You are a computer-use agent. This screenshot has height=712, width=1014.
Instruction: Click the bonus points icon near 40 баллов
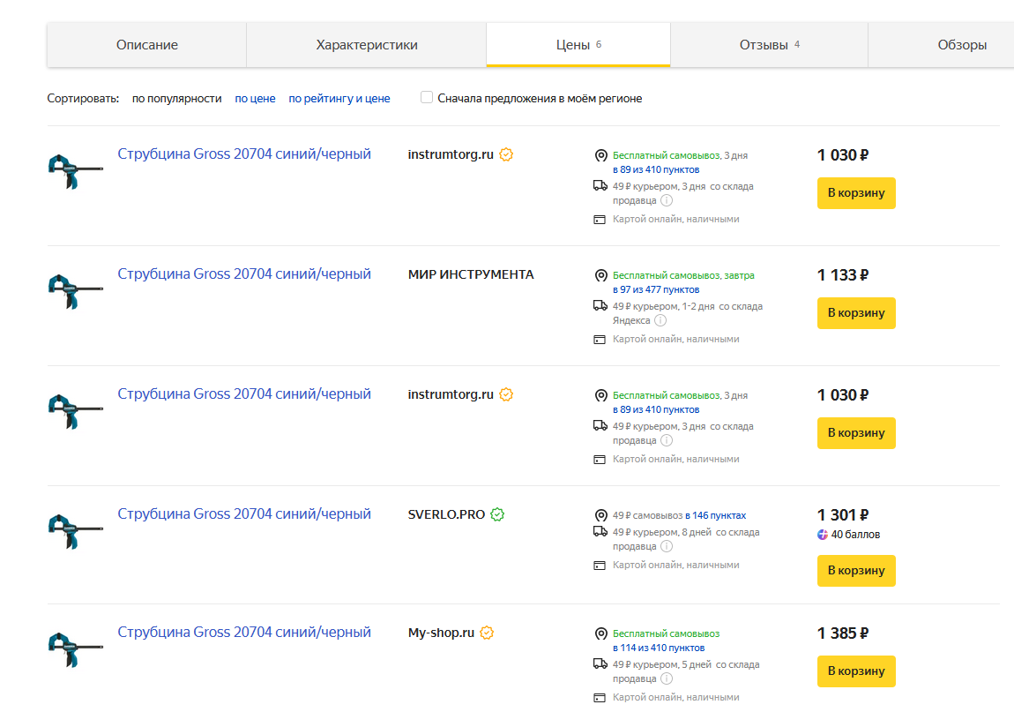tap(823, 535)
